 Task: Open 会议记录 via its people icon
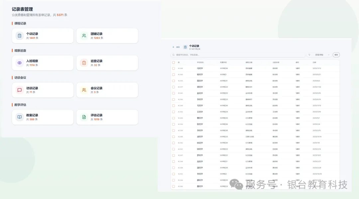coord(84,90)
